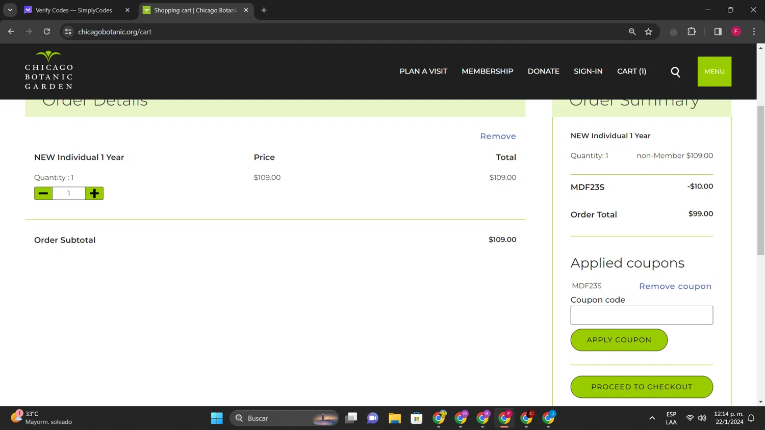Image resolution: width=765 pixels, height=430 pixels.
Task: View site information for chicagobotanic.org
Action: pos(68,32)
